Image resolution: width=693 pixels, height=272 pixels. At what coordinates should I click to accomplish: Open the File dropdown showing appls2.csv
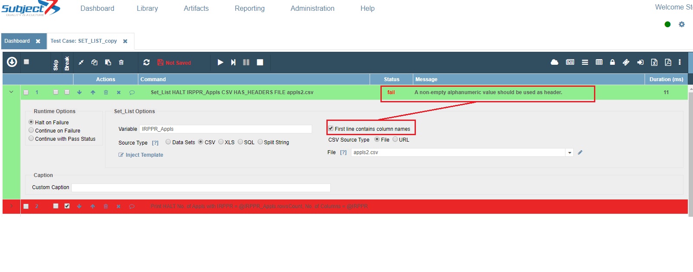click(569, 152)
